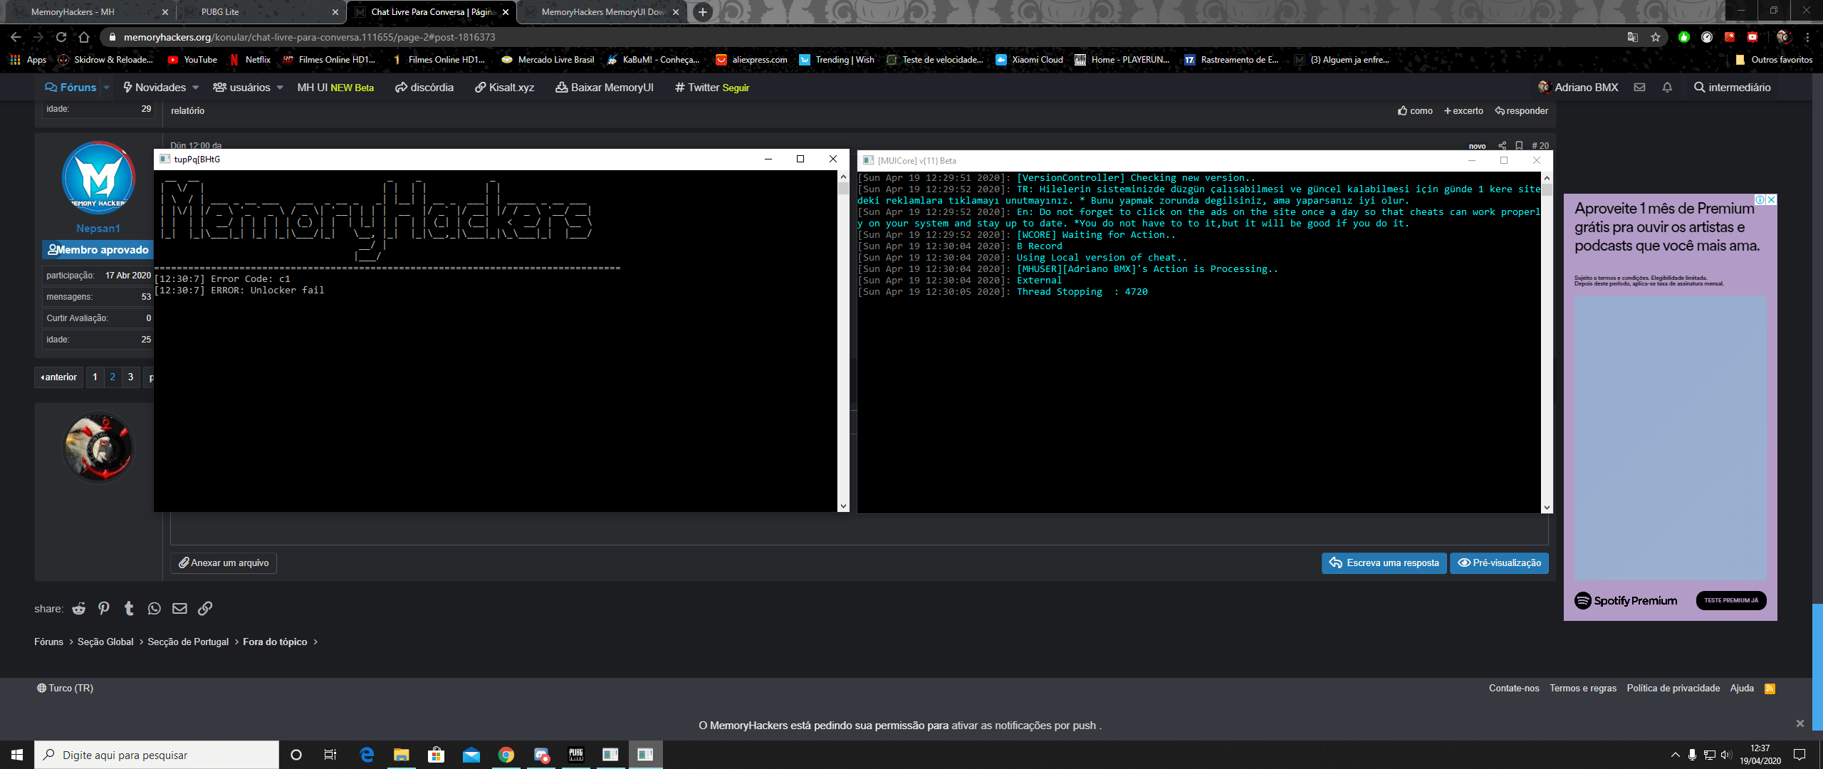The width and height of the screenshot is (1823, 769).
Task: Open the Kisalt.xyz navigation link
Action: pyautogui.click(x=504, y=88)
